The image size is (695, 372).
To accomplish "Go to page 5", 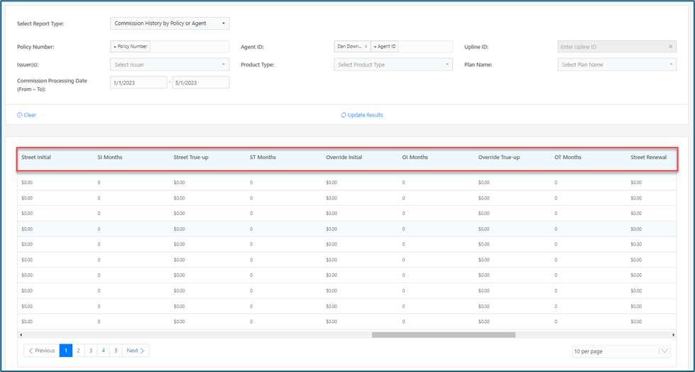I will (x=116, y=351).
